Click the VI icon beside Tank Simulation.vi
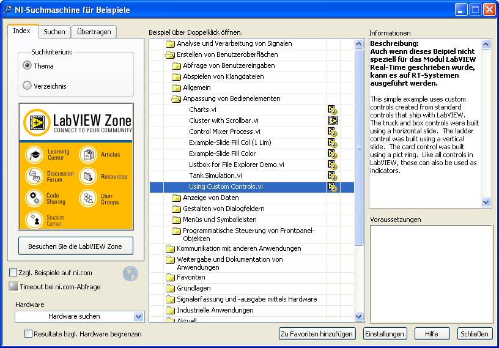This screenshot has height=348, width=499. 332,176
